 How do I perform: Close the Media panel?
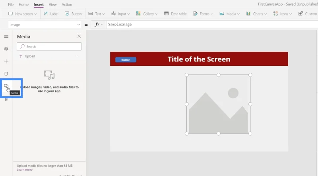click(x=79, y=36)
